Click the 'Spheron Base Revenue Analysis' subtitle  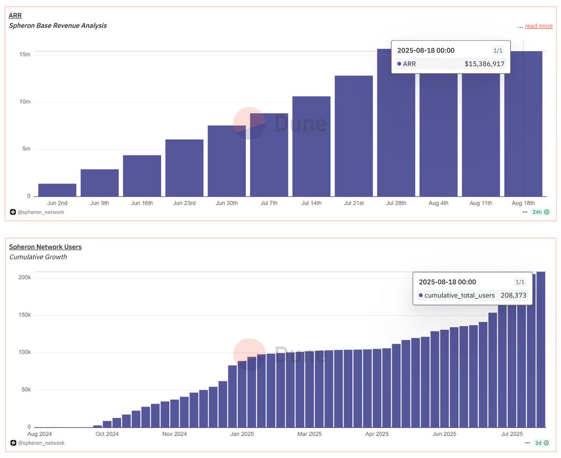[58, 26]
